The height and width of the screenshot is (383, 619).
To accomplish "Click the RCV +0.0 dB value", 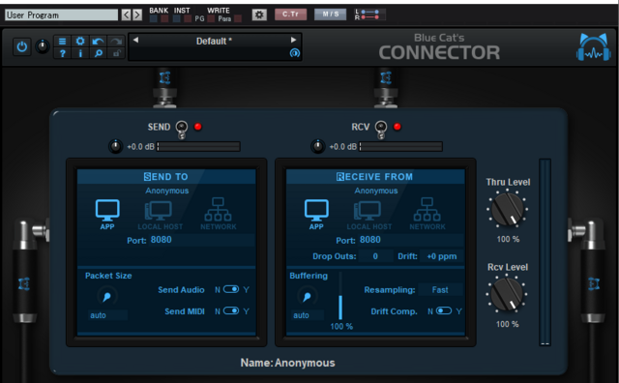I will pyautogui.click(x=342, y=147).
